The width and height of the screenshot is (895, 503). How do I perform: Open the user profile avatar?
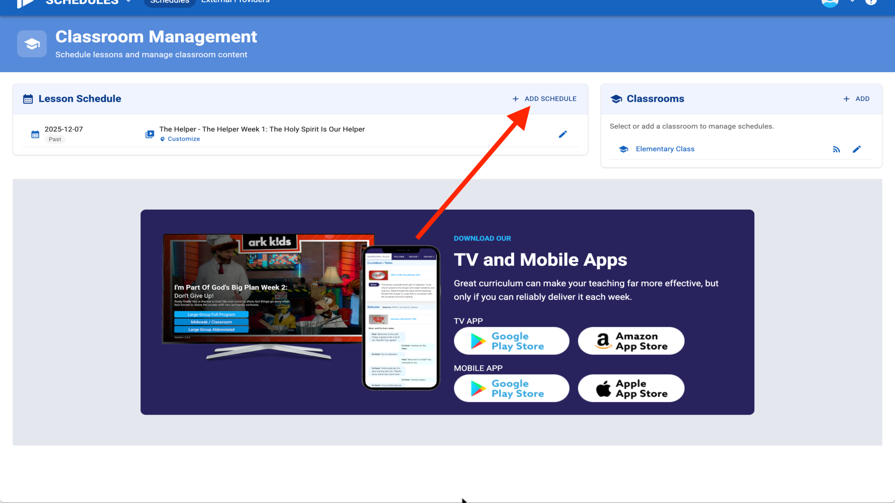pyautogui.click(x=830, y=2)
